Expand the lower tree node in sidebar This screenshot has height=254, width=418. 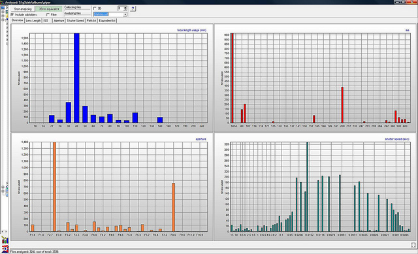tap(3, 191)
